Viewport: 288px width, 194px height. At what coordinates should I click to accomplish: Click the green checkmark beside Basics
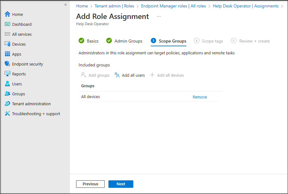(x=81, y=41)
